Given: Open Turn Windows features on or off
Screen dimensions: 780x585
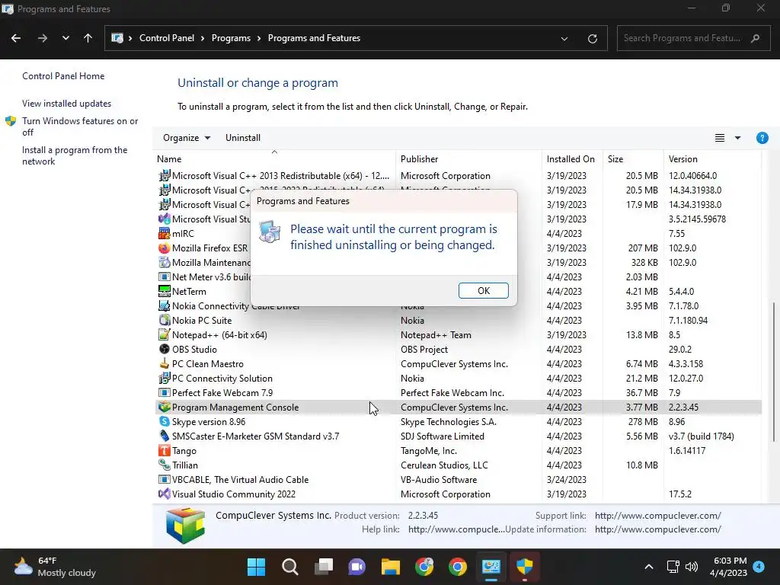Looking at the screenshot, I should tap(80, 126).
